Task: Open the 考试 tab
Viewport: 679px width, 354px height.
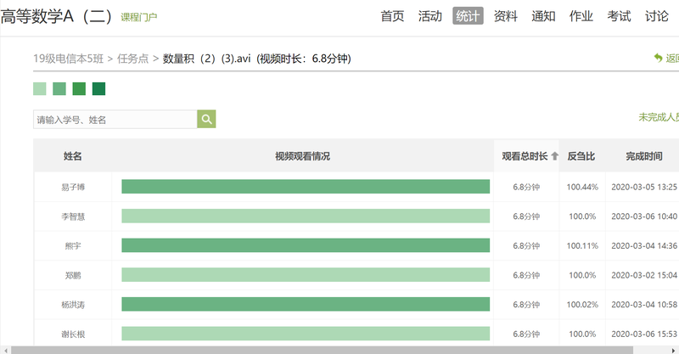Action: click(x=619, y=16)
